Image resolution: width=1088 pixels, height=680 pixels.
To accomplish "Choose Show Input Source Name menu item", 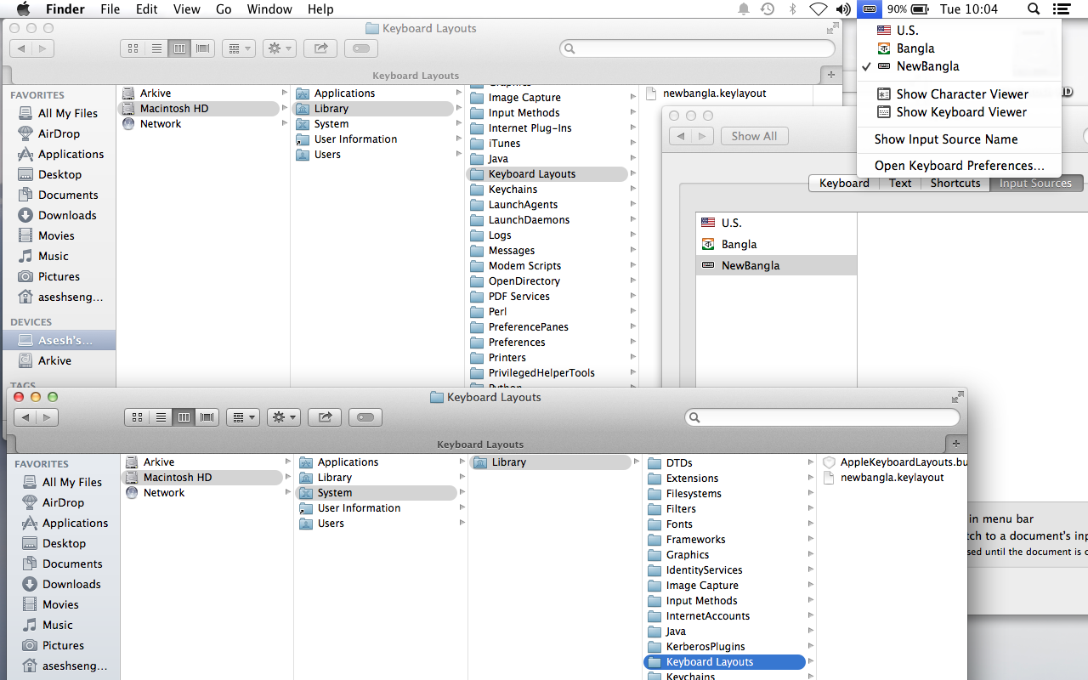I will pyautogui.click(x=960, y=139).
